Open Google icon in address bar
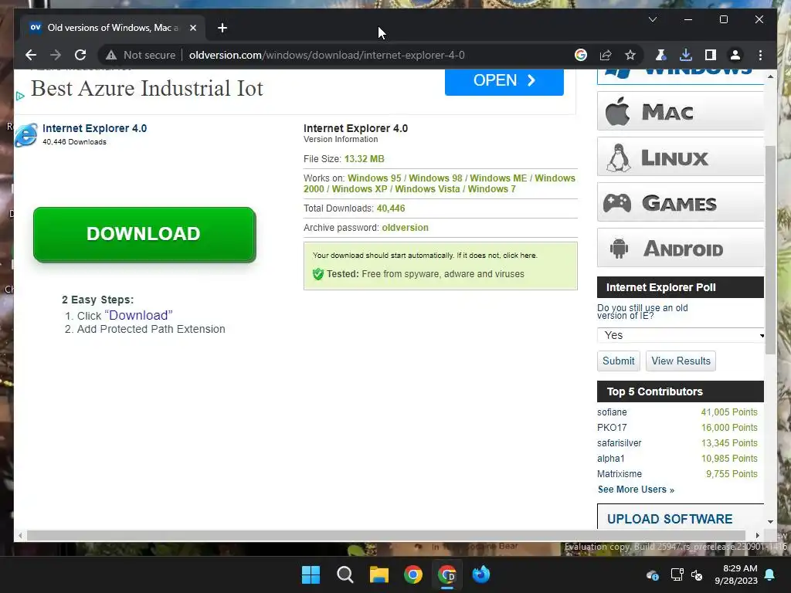This screenshot has width=791, height=593. [x=581, y=55]
